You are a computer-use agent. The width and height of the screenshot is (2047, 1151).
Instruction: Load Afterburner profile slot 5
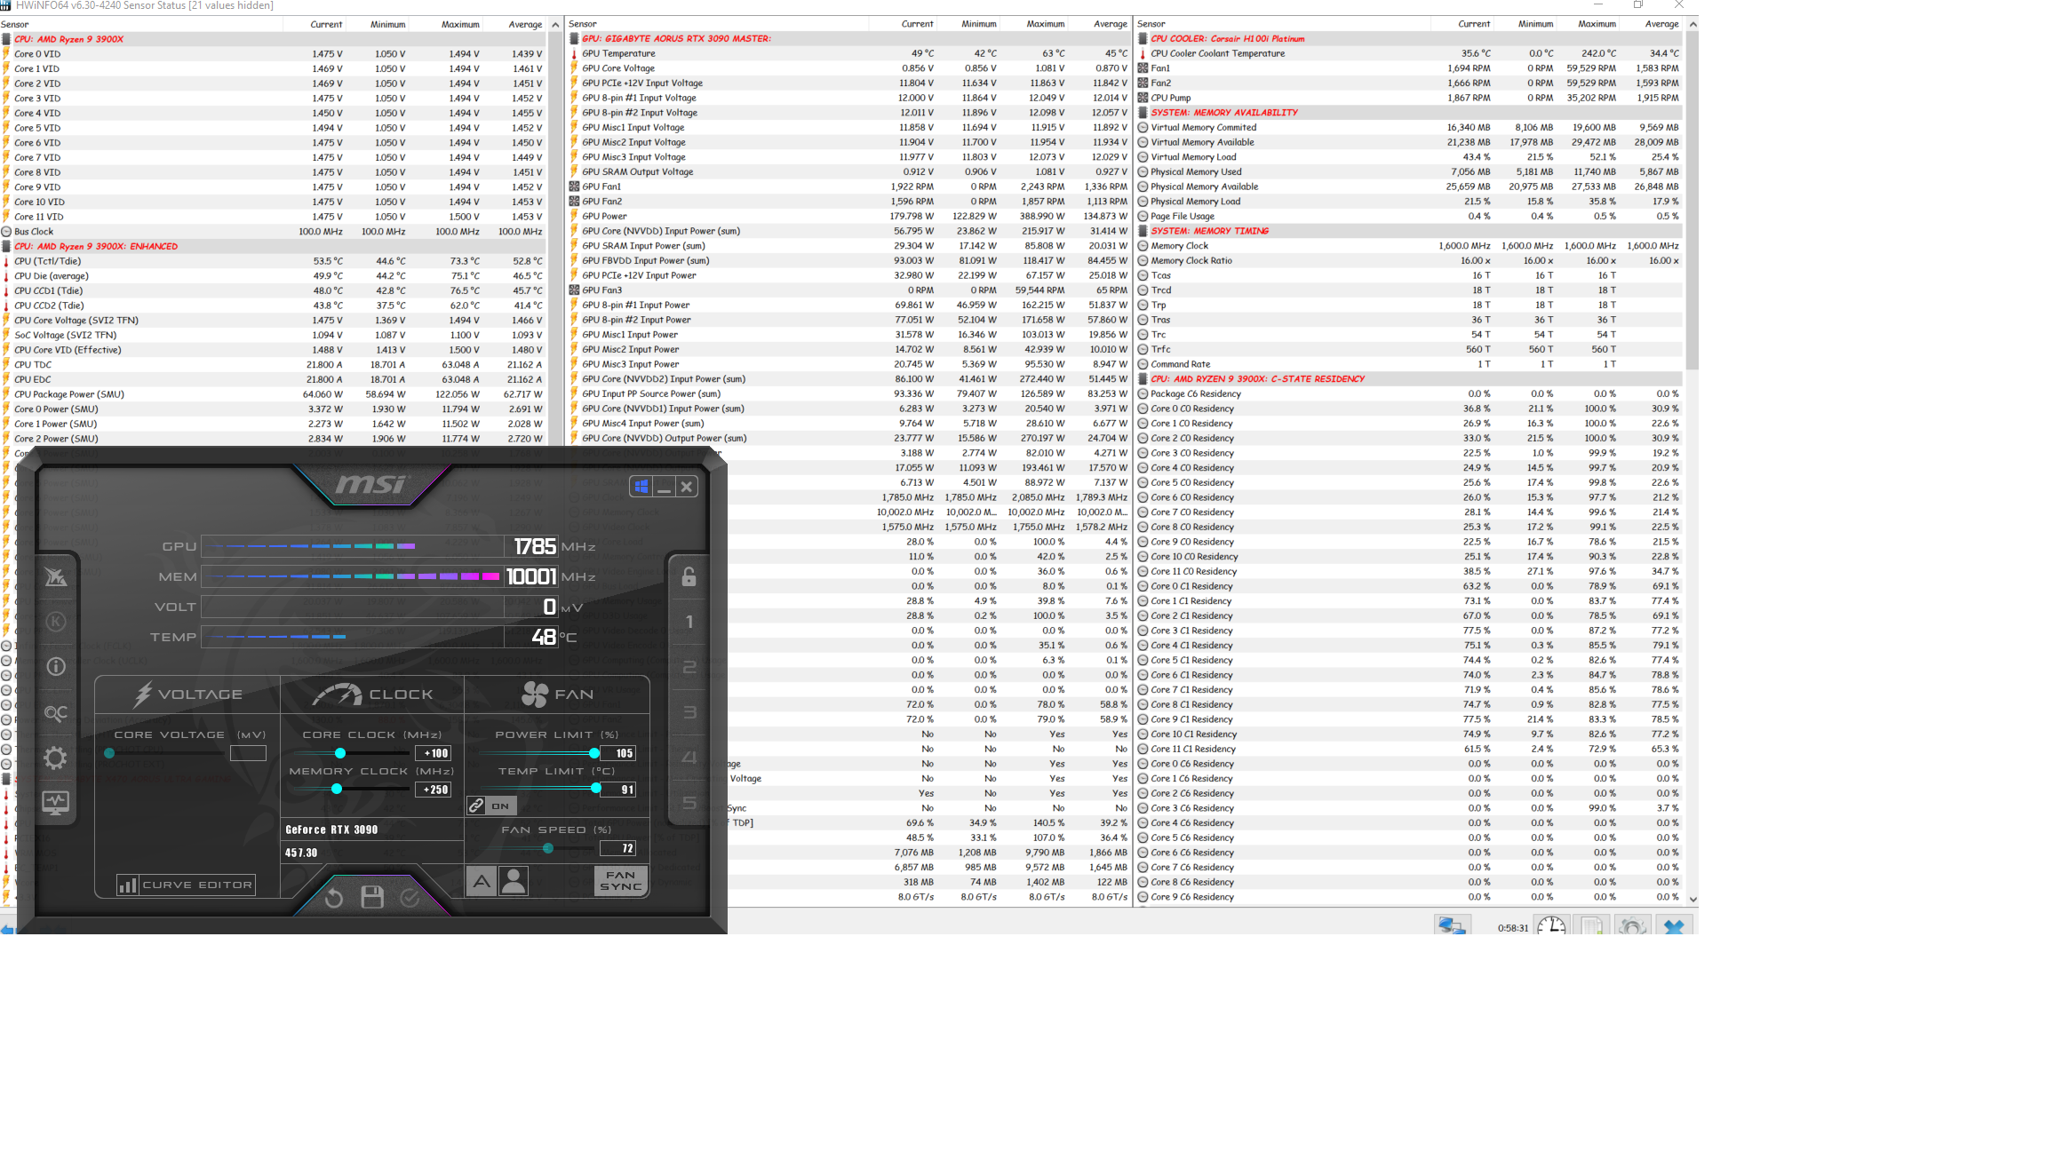(x=689, y=803)
